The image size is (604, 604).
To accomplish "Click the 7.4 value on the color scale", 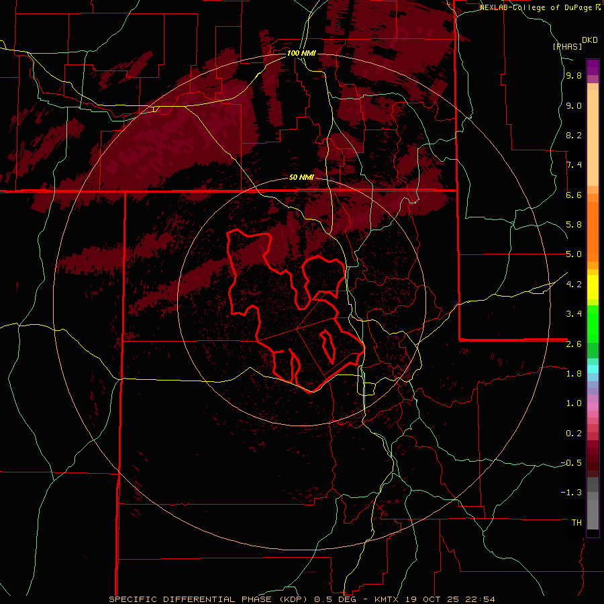I will [574, 165].
